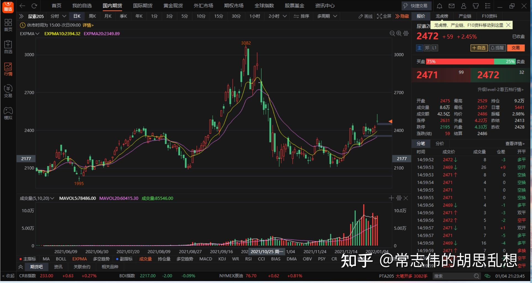Zoom in the chart with plus magnifier
This screenshot has width=532, height=283.
399,33
